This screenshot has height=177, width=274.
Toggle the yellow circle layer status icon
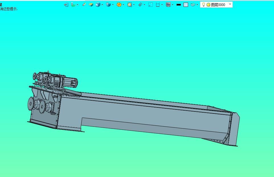[x=208, y=5]
